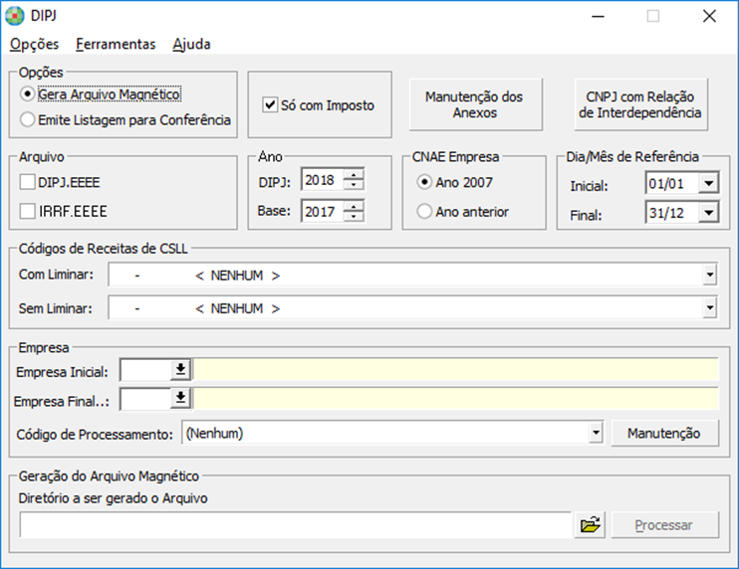The width and height of the screenshot is (739, 569).
Task: Decrease the Base year value
Action: [x=354, y=217]
